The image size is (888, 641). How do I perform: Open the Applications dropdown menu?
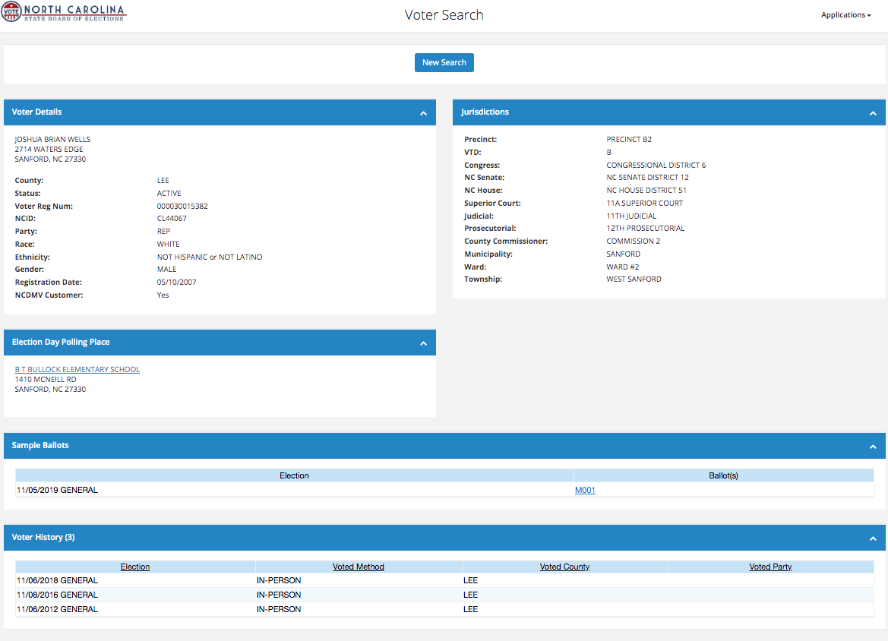[845, 14]
